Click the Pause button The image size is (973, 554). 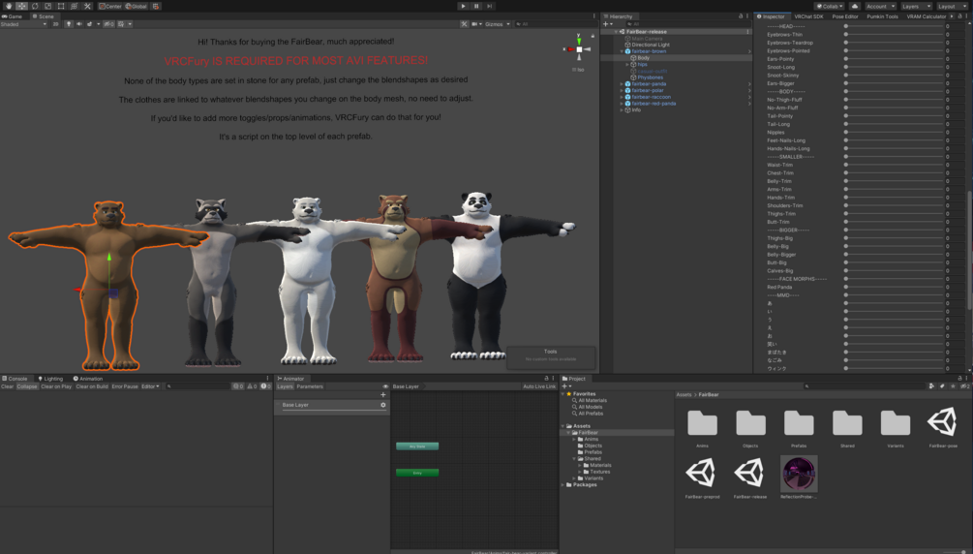click(x=476, y=6)
